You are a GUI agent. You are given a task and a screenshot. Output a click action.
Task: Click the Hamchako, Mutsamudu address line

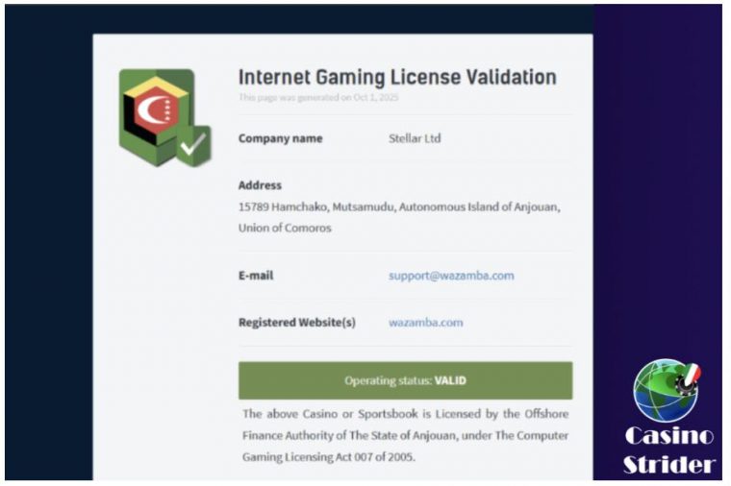(398, 207)
